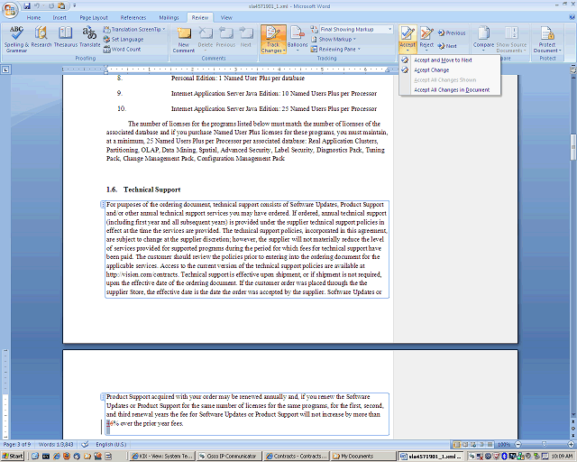Click the tab selector at ruler's left end
This screenshot has width=577, height=462.
(x=5, y=69)
